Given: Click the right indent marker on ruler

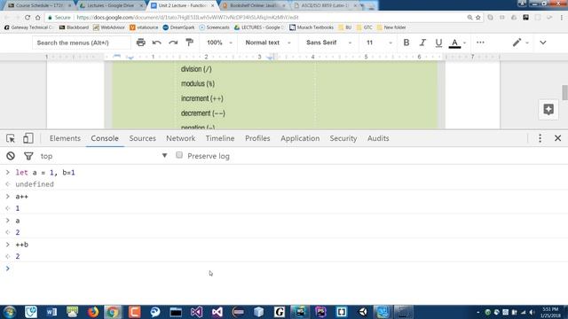Looking at the screenshot, I should (270, 57).
